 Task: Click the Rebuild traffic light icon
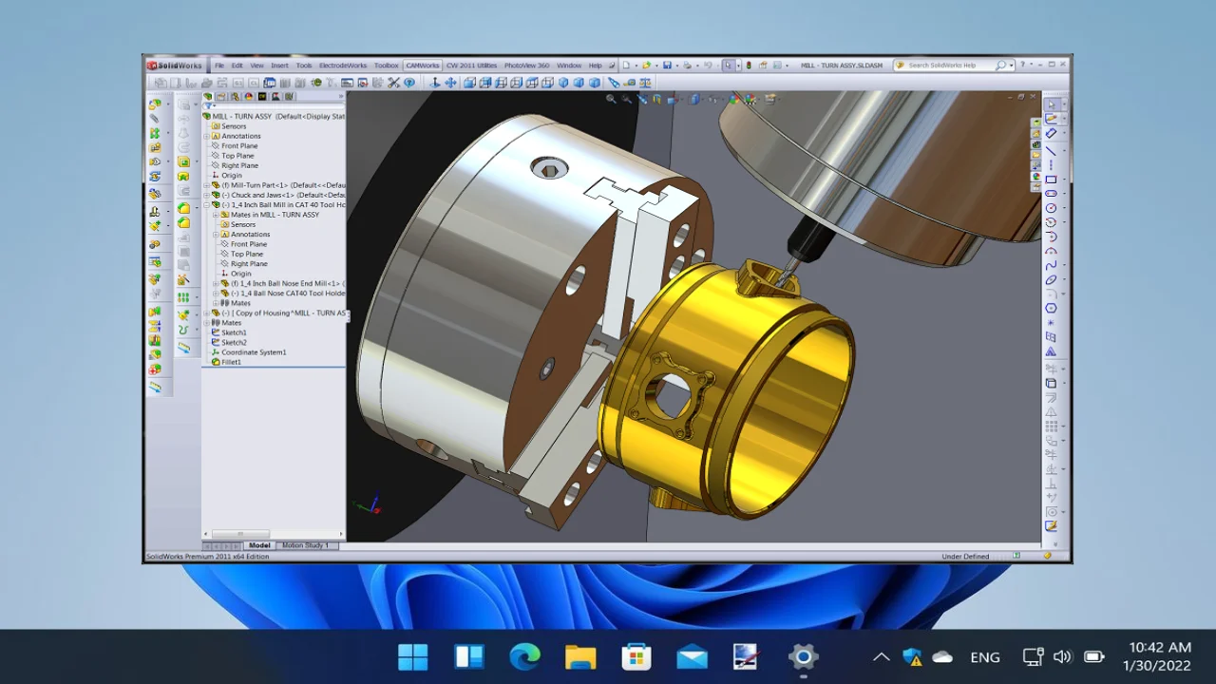tap(749, 66)
